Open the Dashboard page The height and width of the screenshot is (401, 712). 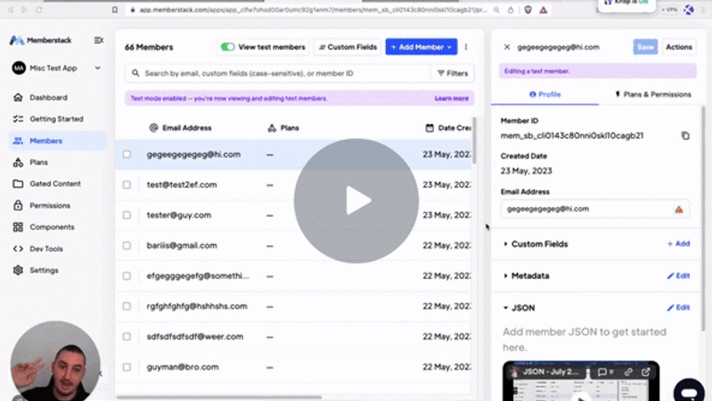click(48, 98)
